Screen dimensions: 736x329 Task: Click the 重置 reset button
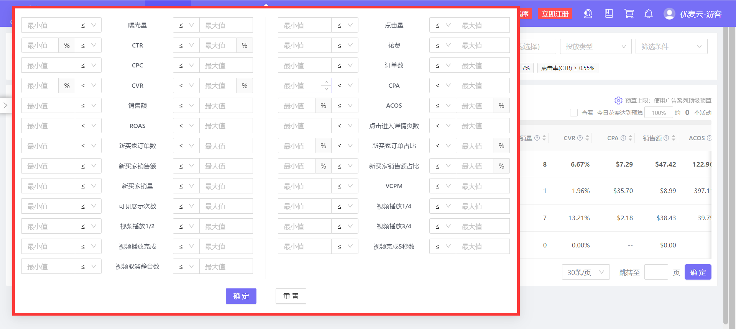pos(291,296)
